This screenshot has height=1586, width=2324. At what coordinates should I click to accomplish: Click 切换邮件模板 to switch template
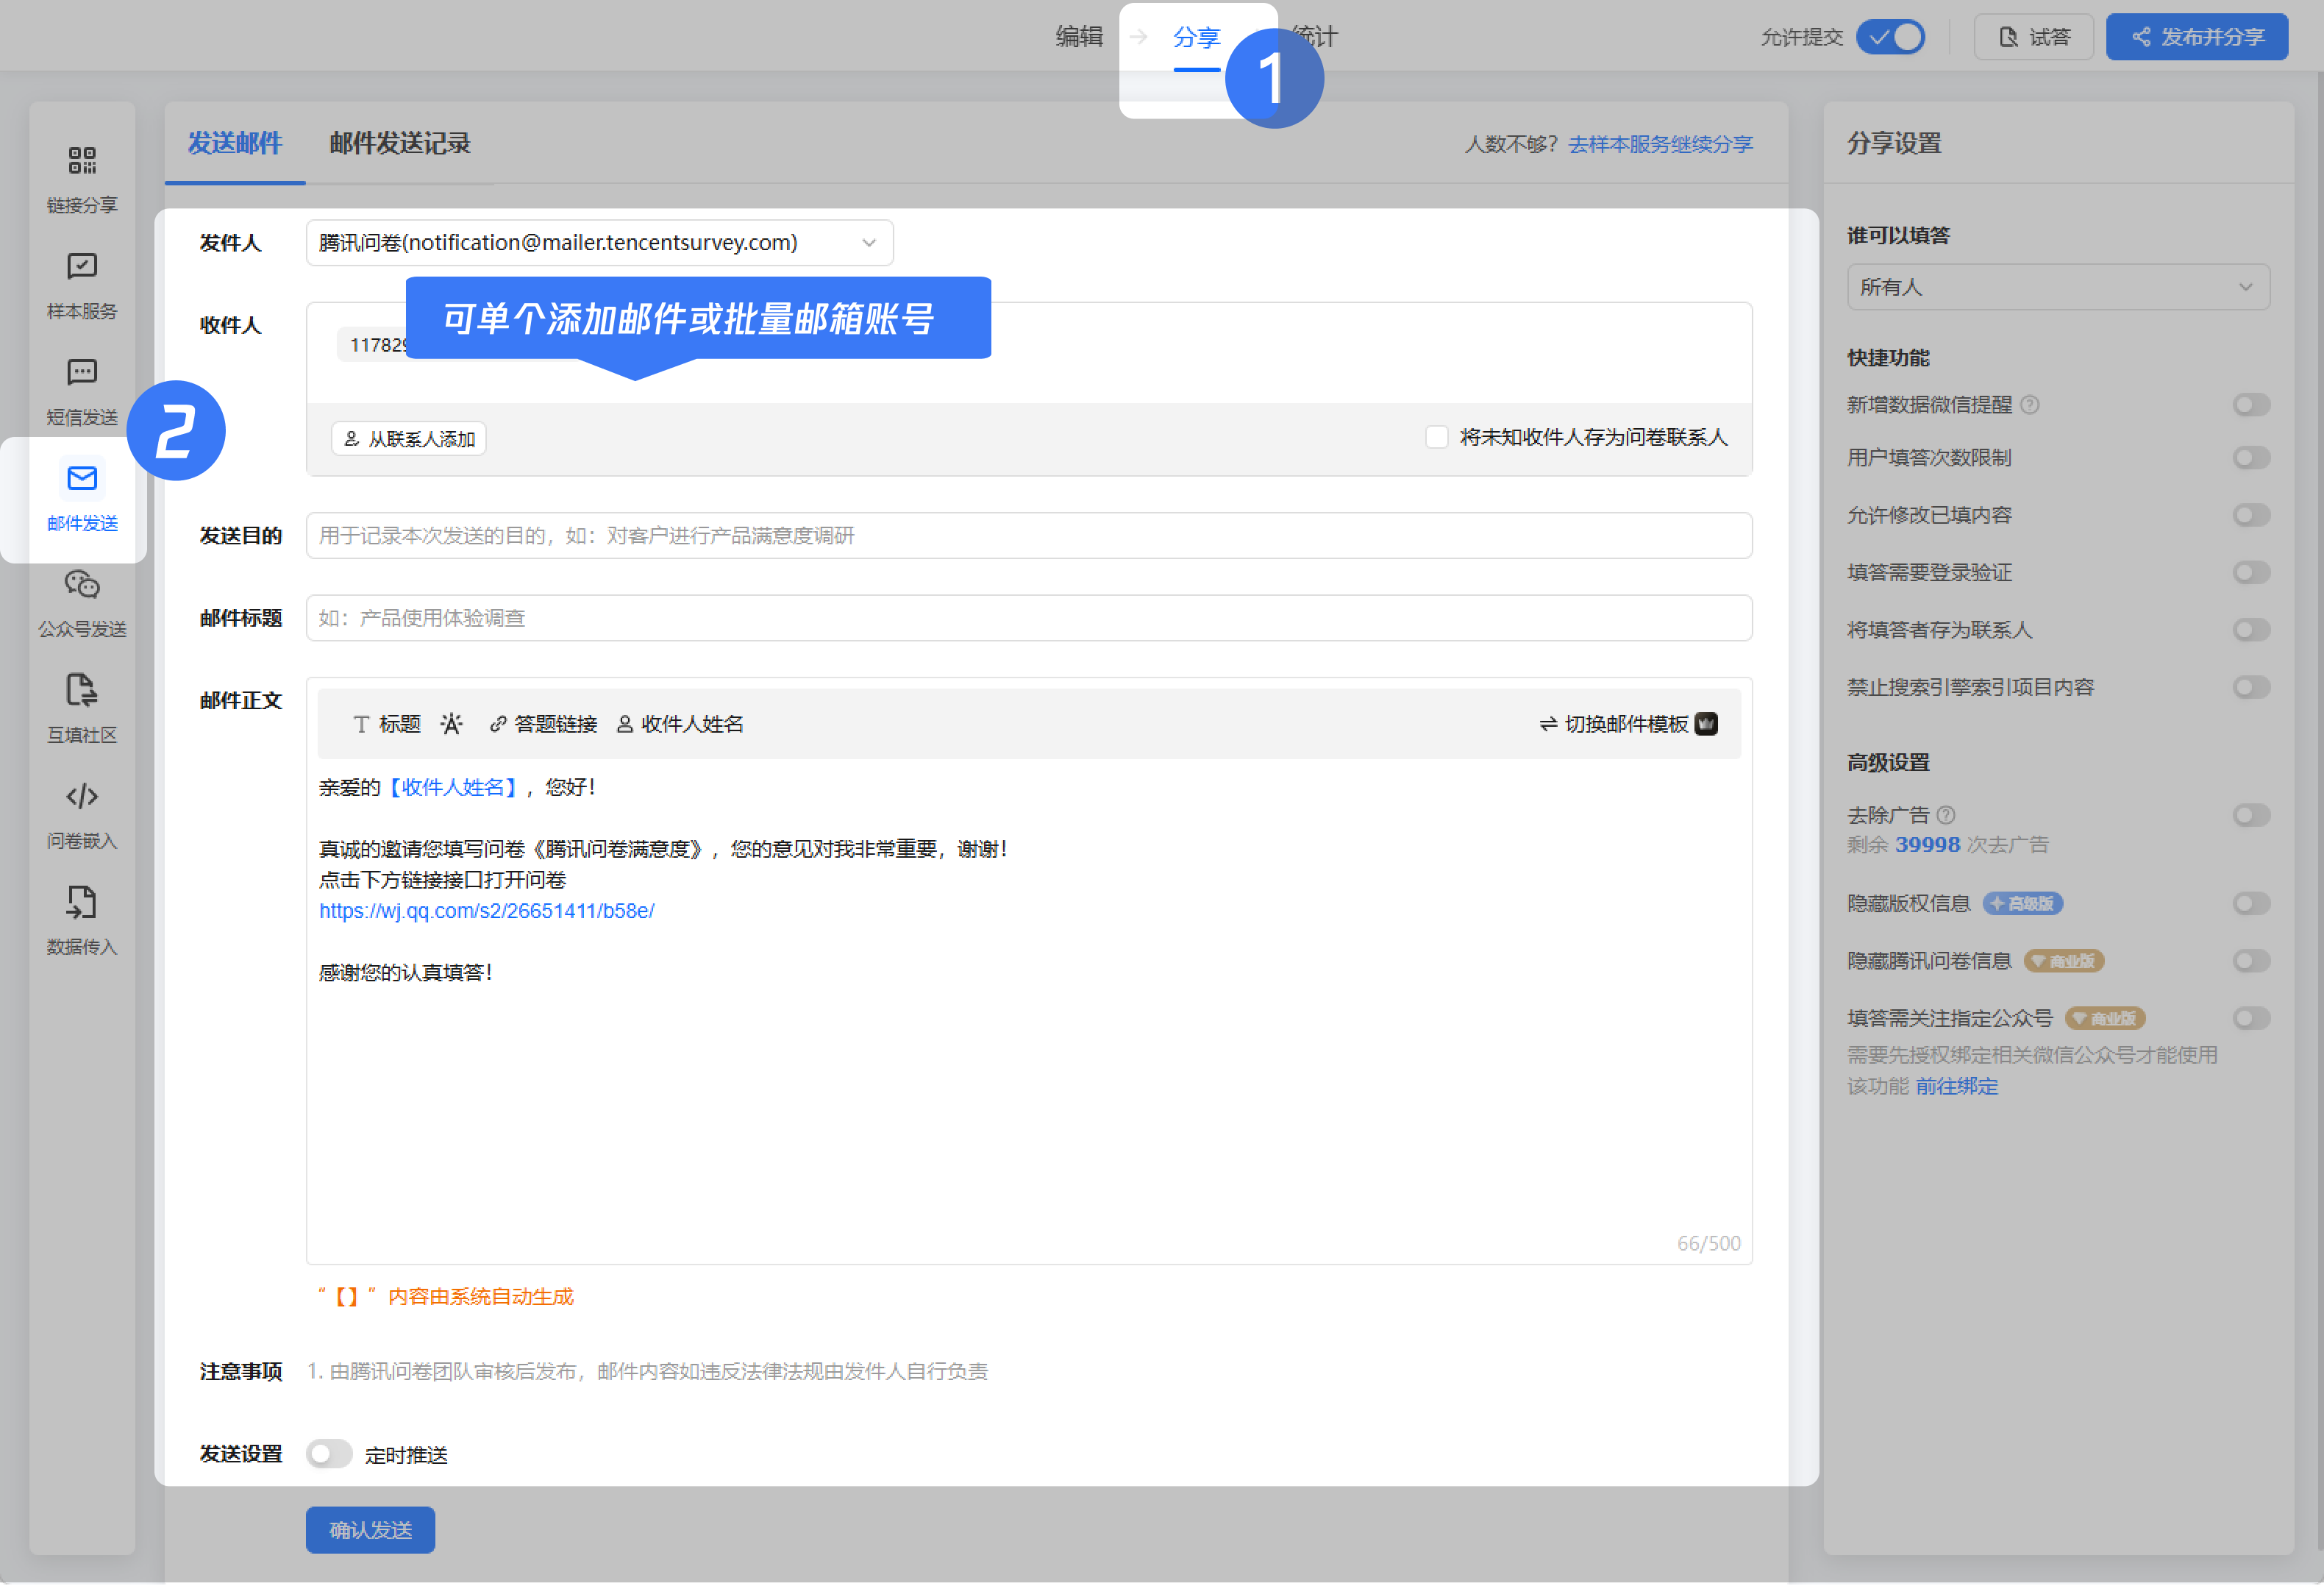tap(1627, 724)
